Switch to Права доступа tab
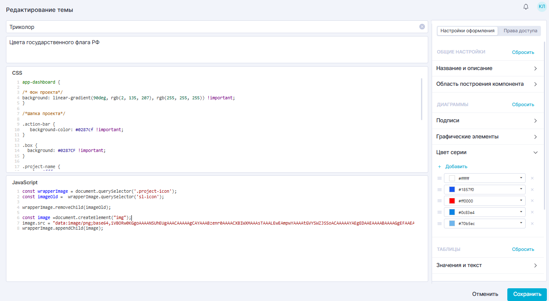549x301 pixels. click(520, 31)
